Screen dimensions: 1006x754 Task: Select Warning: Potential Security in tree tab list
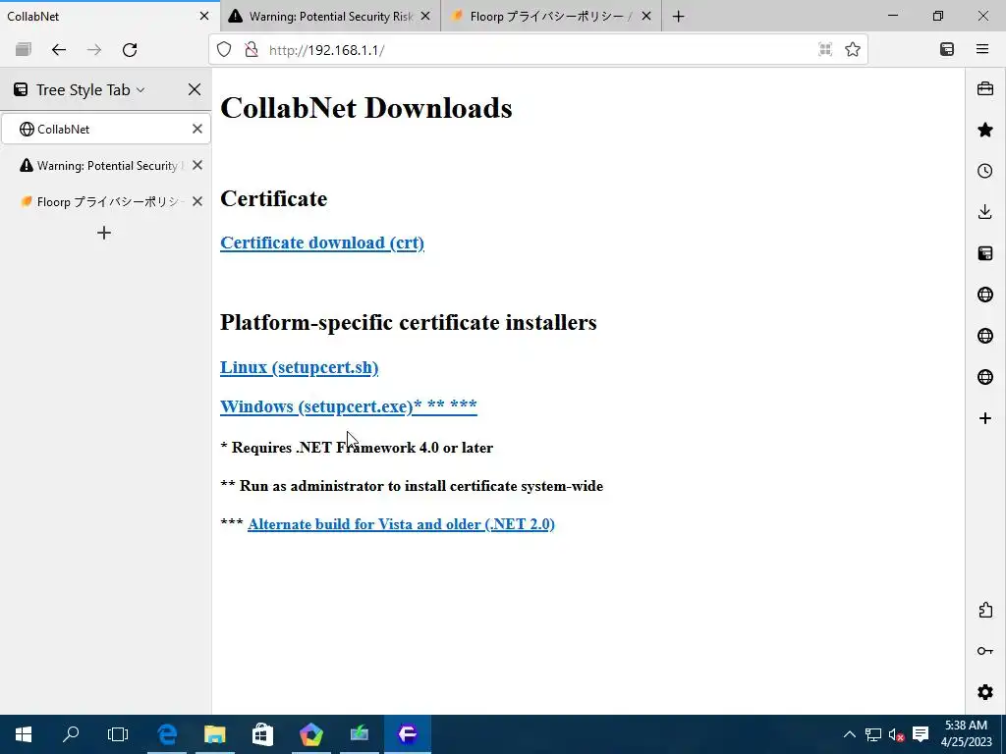(x=106, y=165)
